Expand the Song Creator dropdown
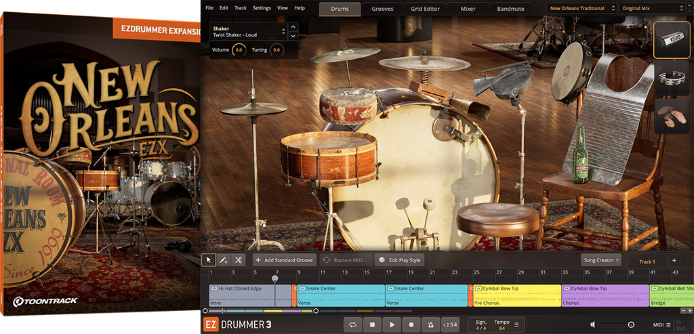 pos(600,260)
